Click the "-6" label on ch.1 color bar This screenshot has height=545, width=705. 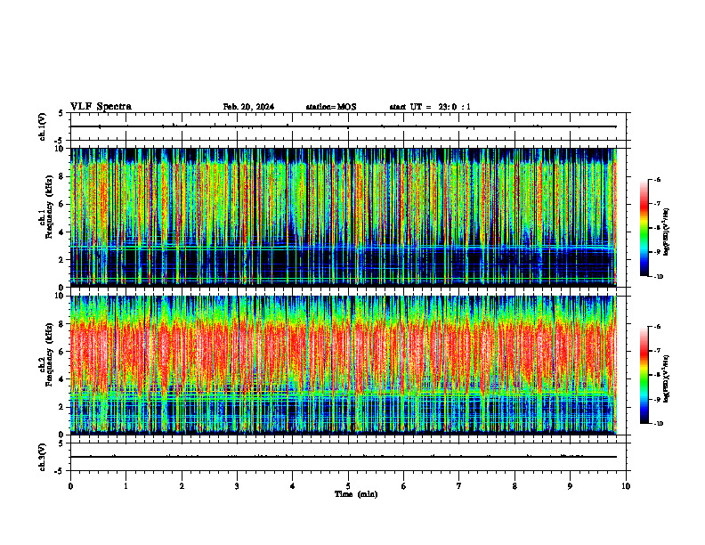tap(657, 180)
